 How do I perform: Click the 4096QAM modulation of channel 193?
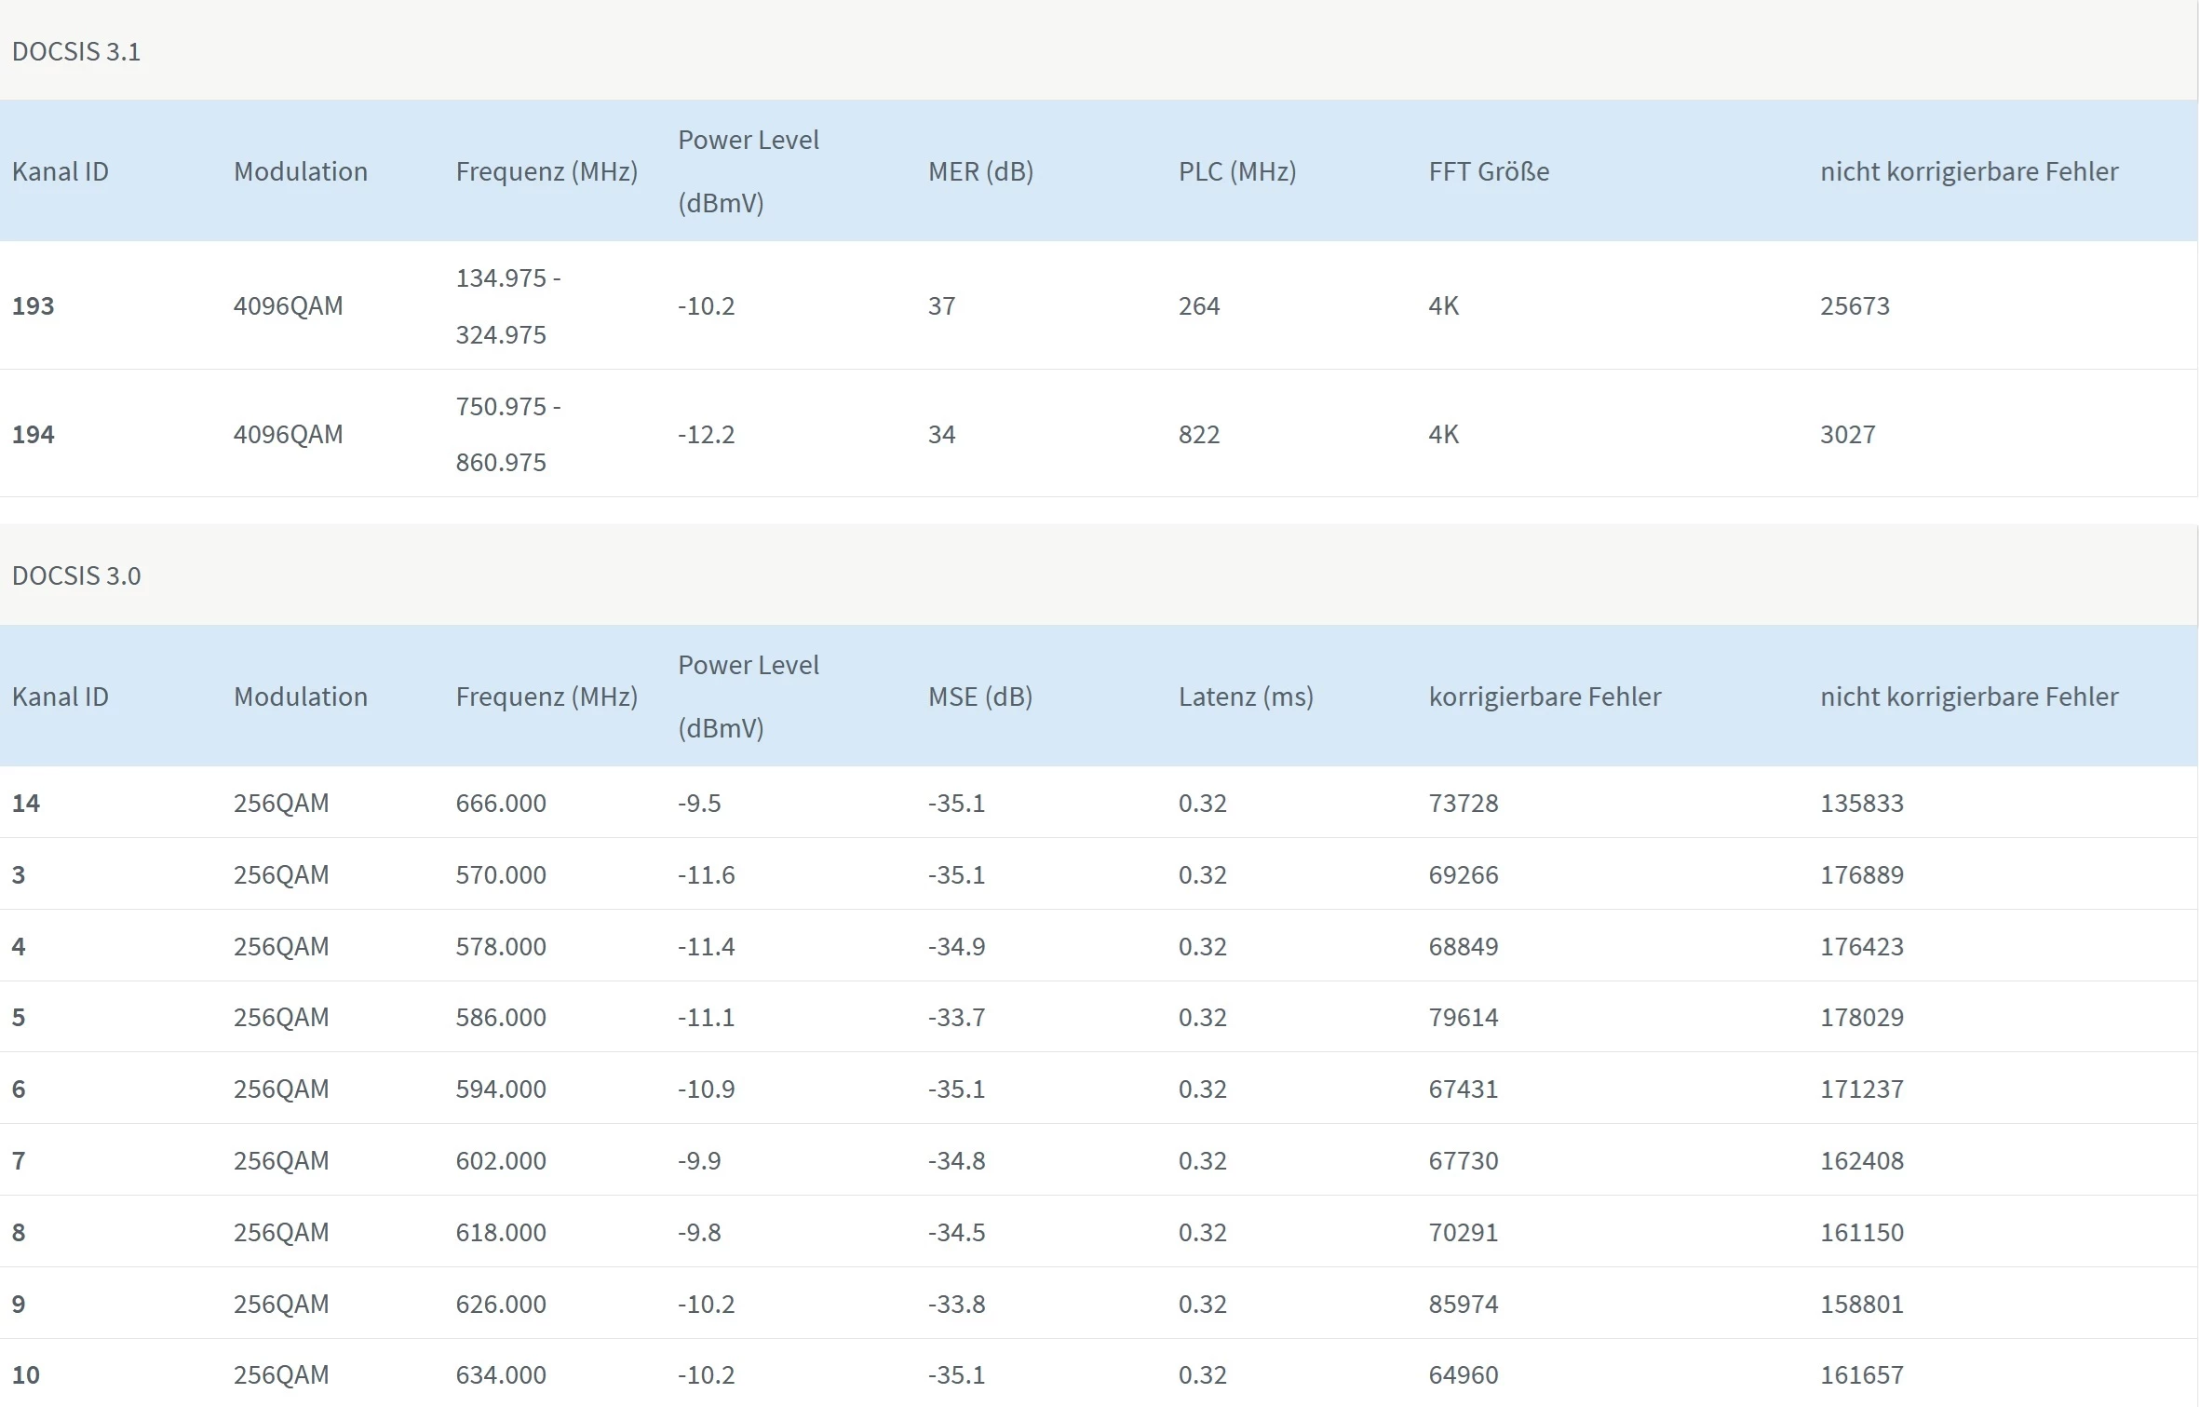(288, 305)
